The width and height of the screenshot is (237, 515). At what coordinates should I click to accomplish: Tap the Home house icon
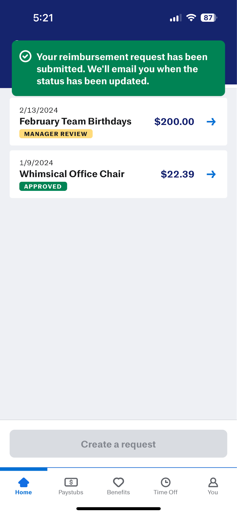click(x=24, y=482)
